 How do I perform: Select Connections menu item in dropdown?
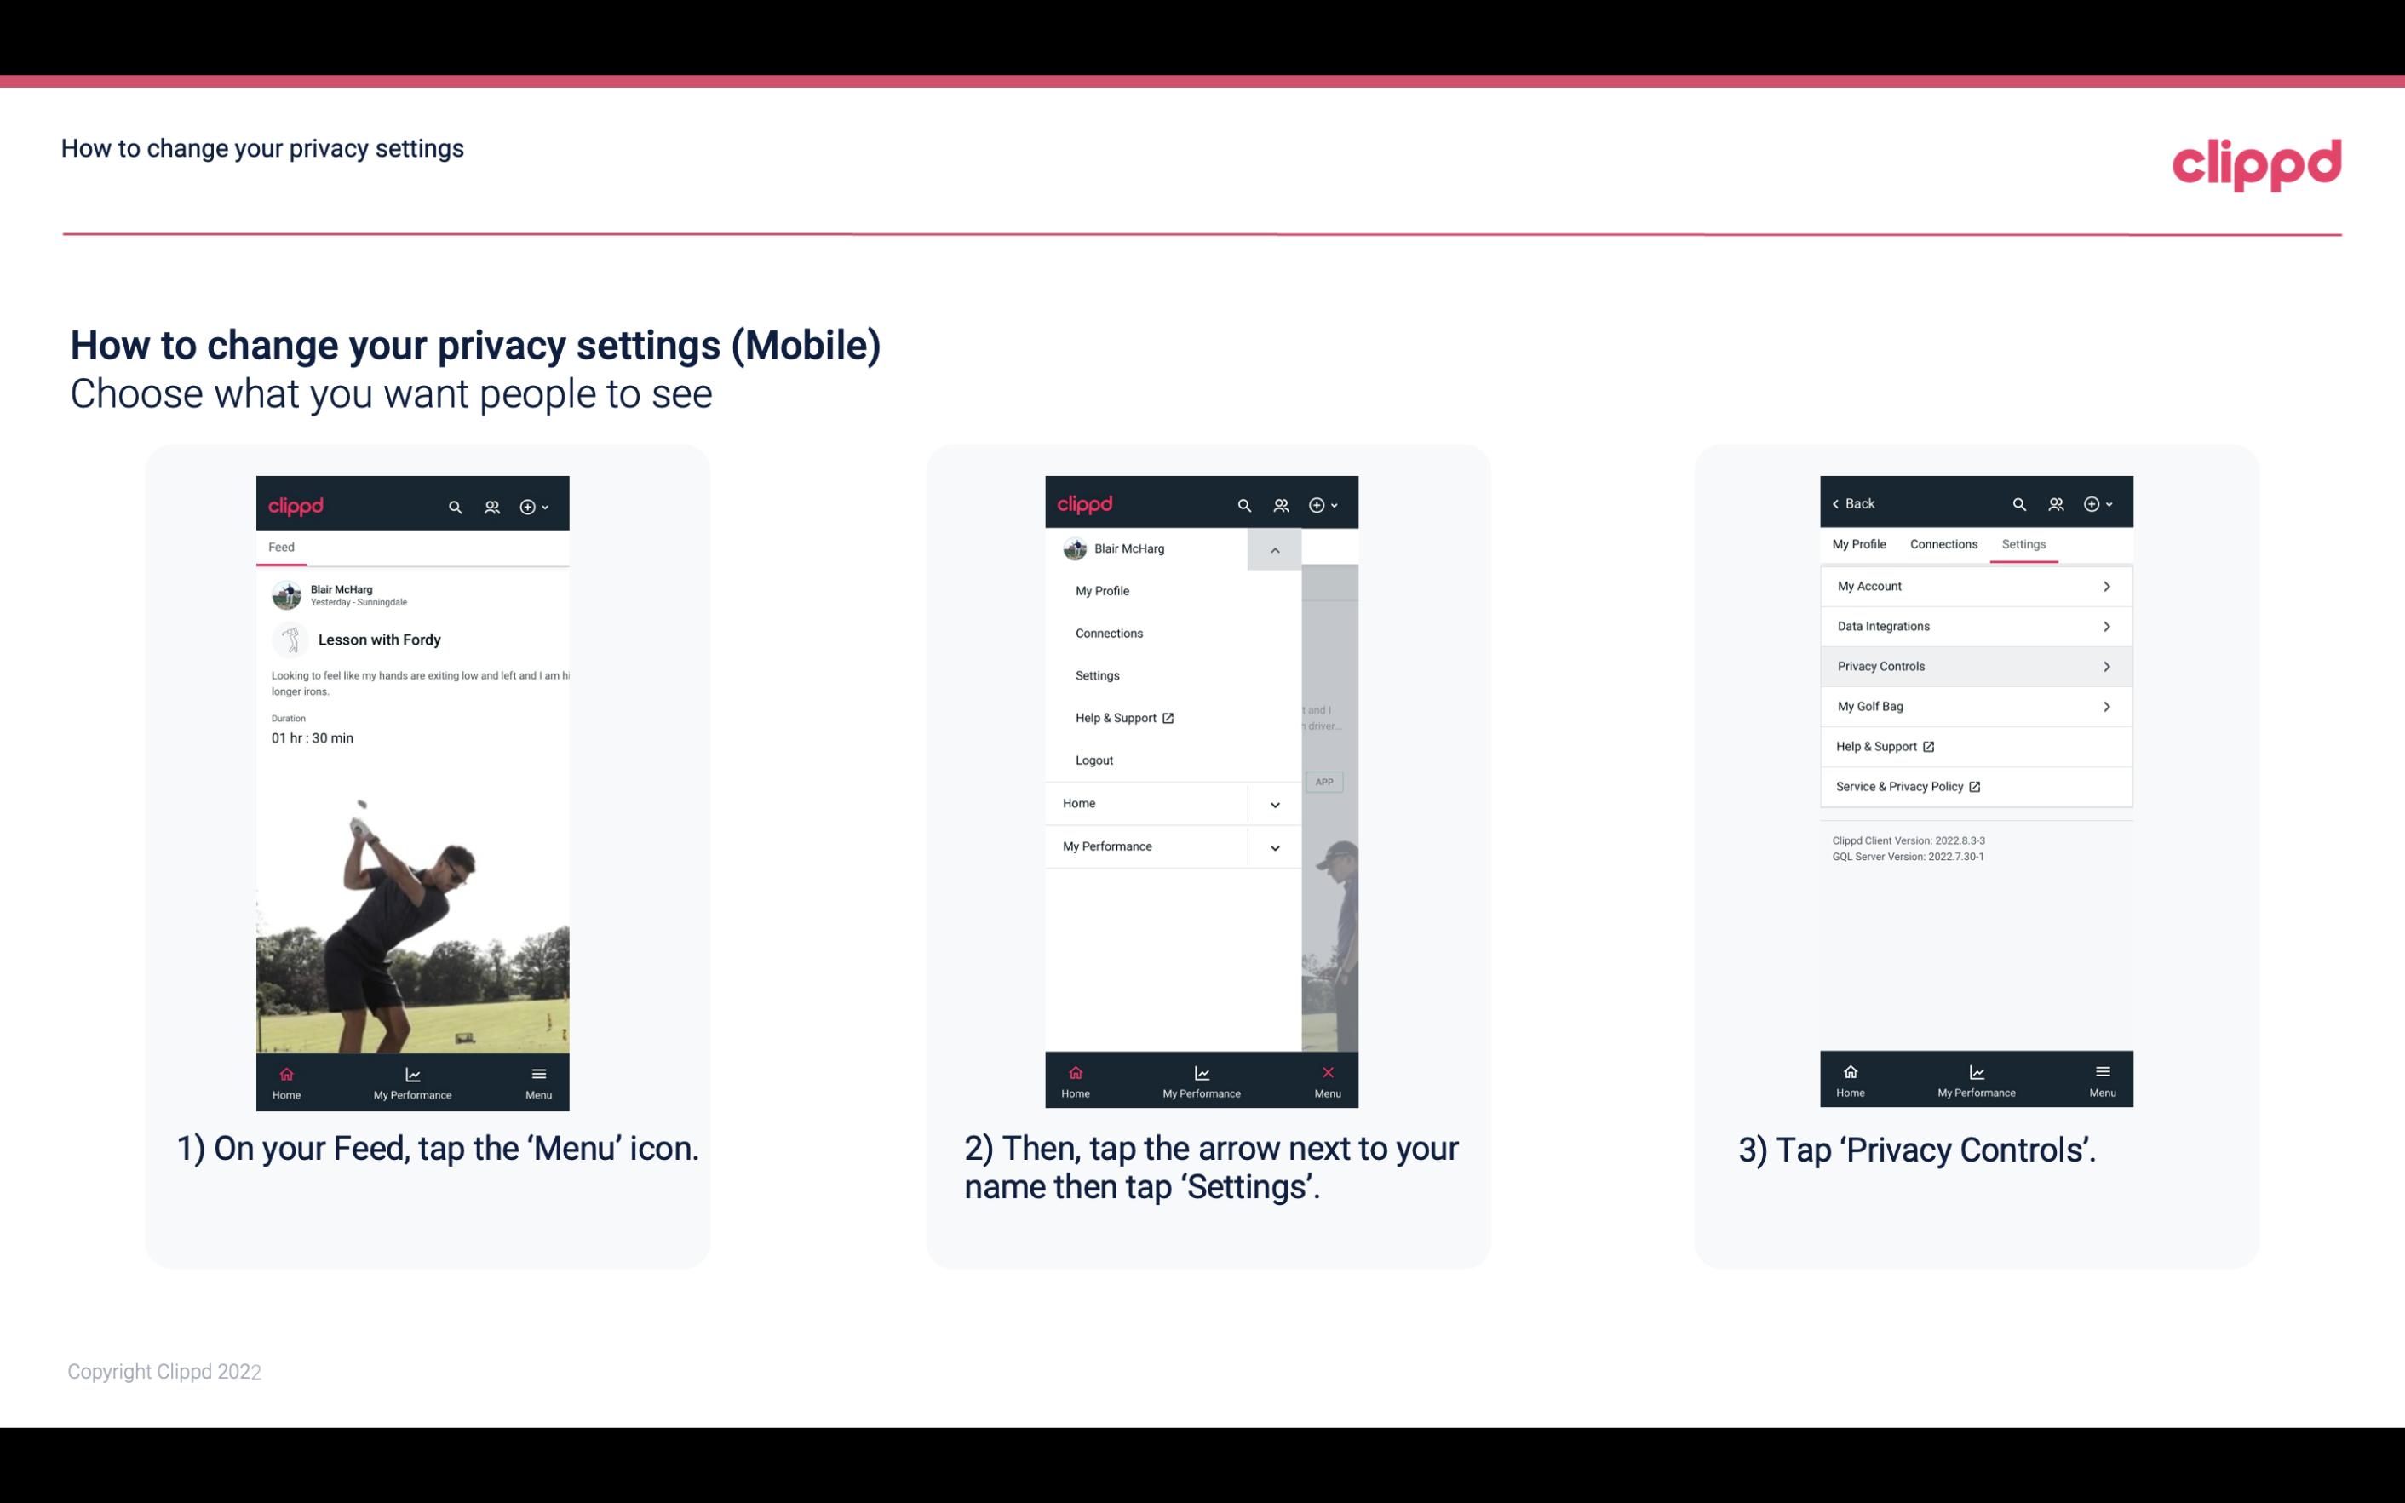1108,632
